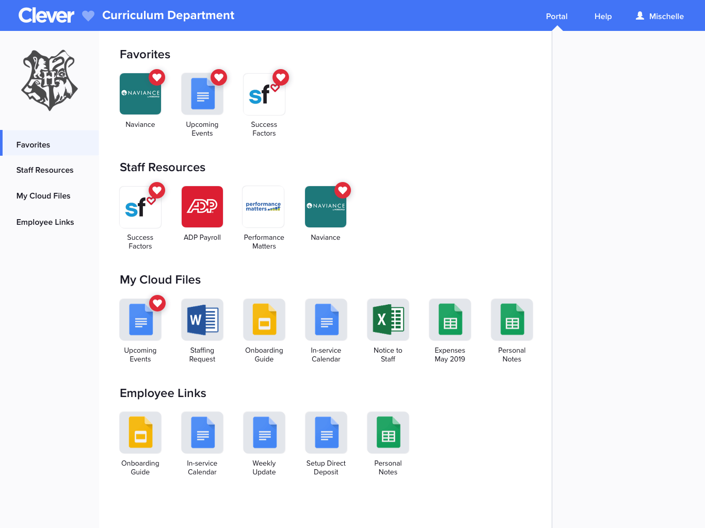Viewport: 705px width, 528px height.
Task: Open Onboarding Guide under Employee Links
Action: pos(140,433)
